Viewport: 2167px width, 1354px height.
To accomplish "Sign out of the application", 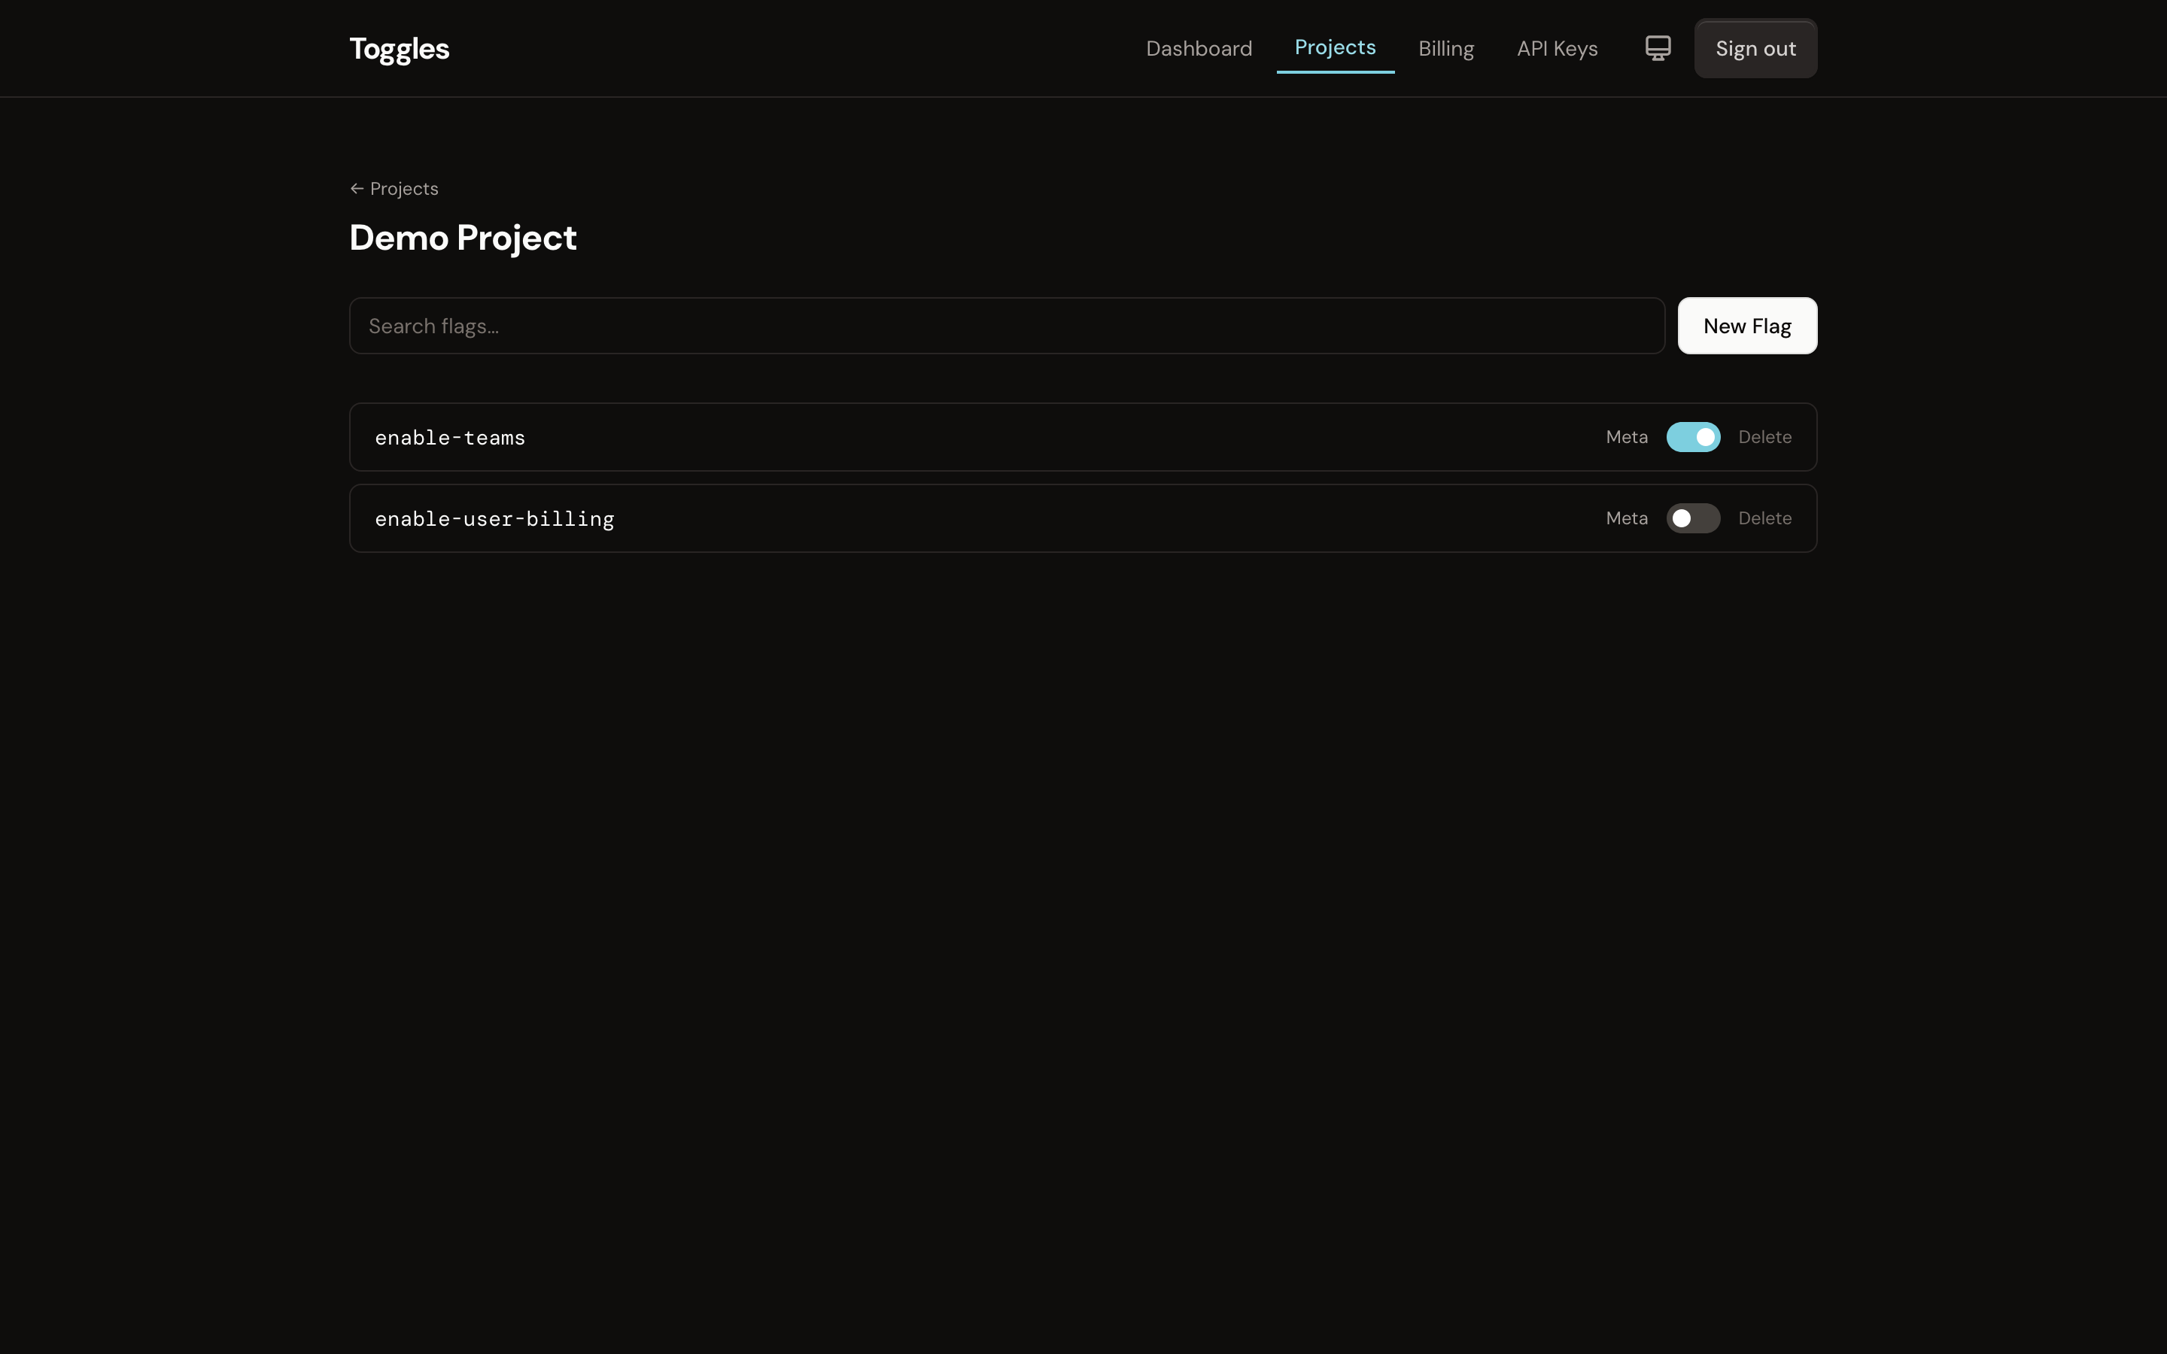I will (x=1754, y=47).
